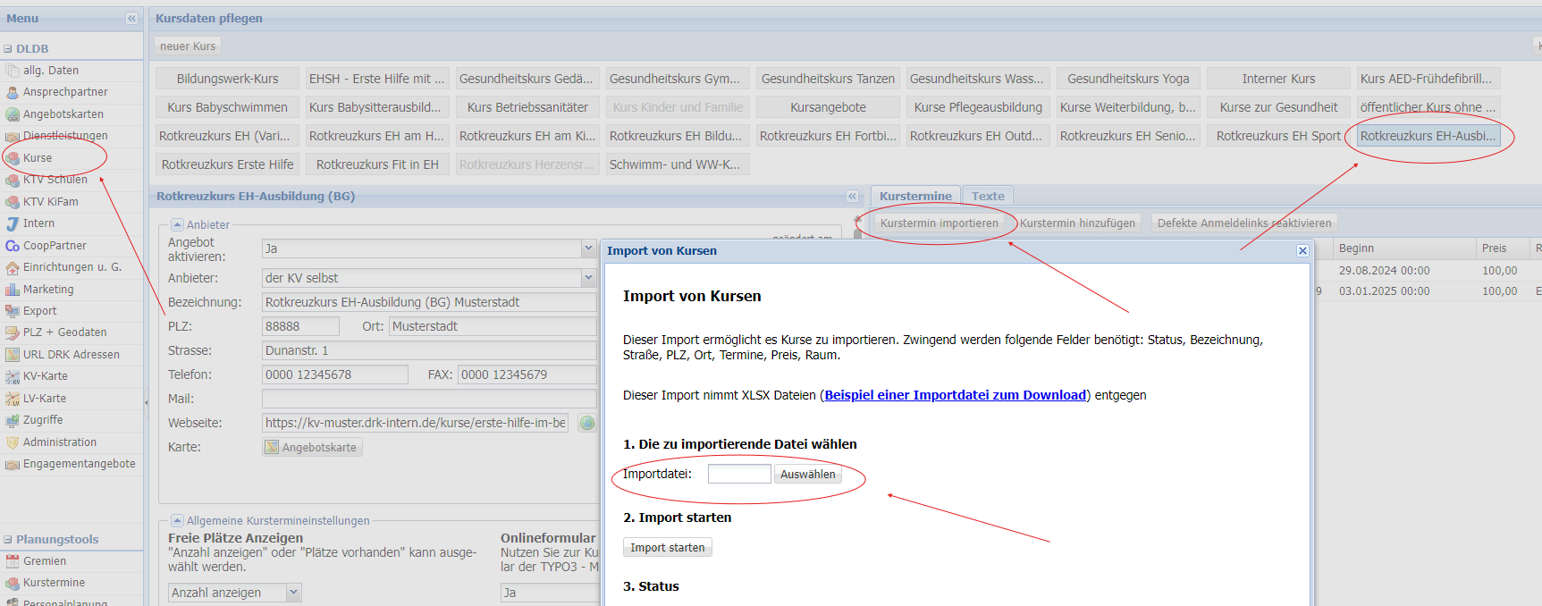Click the Marketing chart icon
1542x606 pixels.
(12, 290)
